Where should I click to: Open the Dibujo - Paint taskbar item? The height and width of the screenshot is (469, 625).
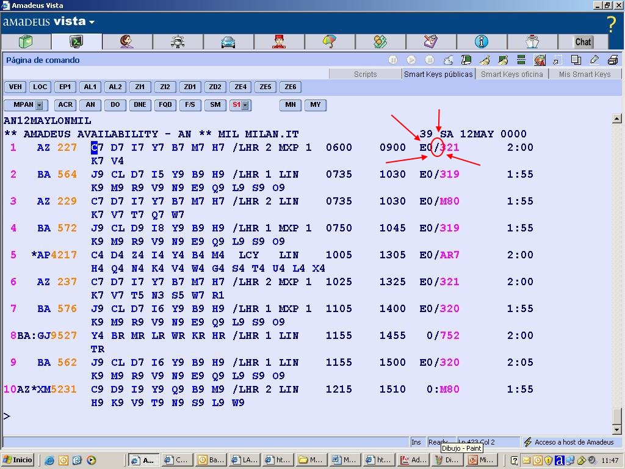tap(446, 460)
